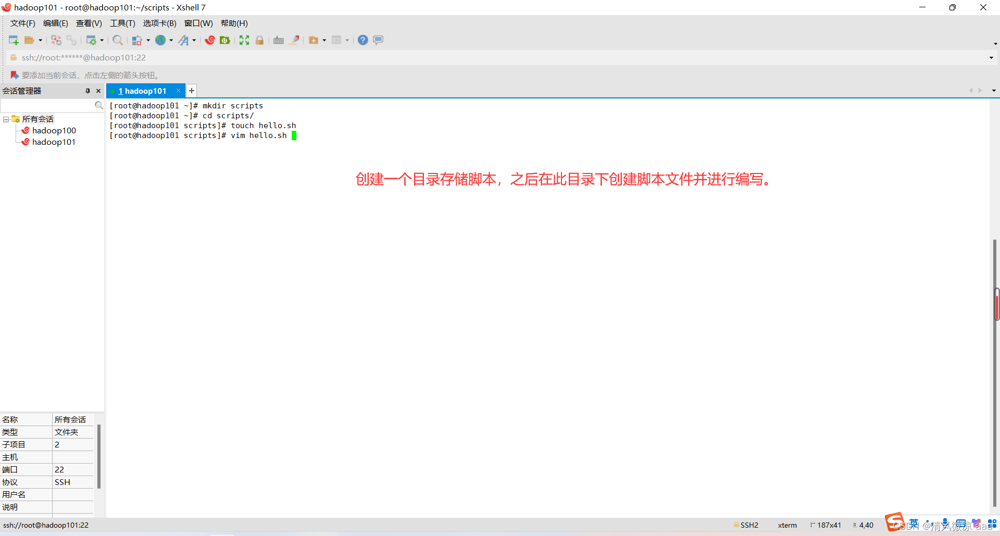Select the 所有会话 folder
1000x536 pixels.
pos(38,119)
